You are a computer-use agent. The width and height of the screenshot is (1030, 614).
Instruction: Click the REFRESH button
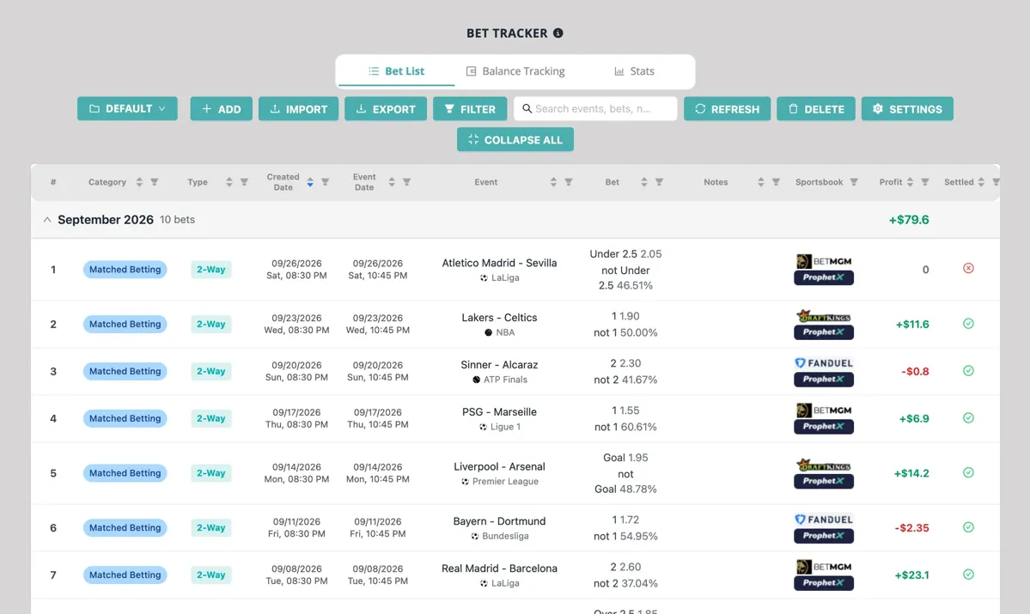point(727,108)
